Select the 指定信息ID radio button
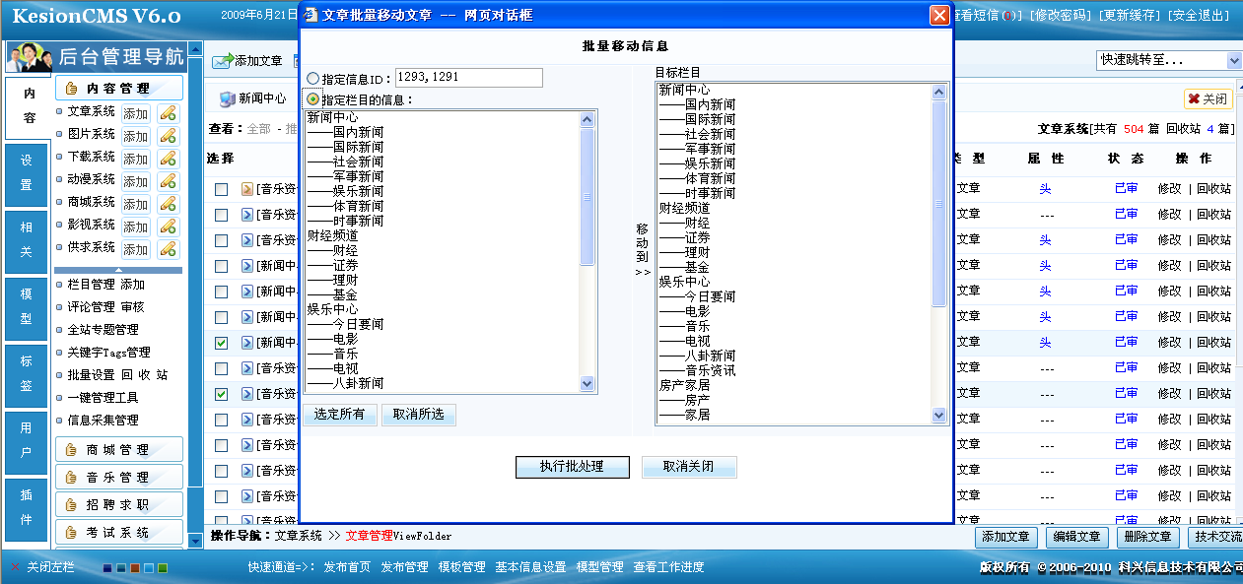The height and width of the screenshot is (584, 1243). pos(313,79)
